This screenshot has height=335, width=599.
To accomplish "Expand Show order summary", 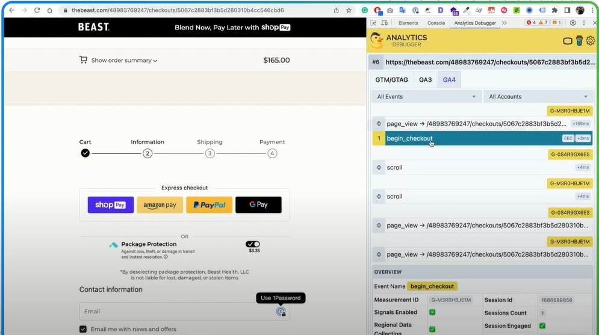I will point(124,60).
